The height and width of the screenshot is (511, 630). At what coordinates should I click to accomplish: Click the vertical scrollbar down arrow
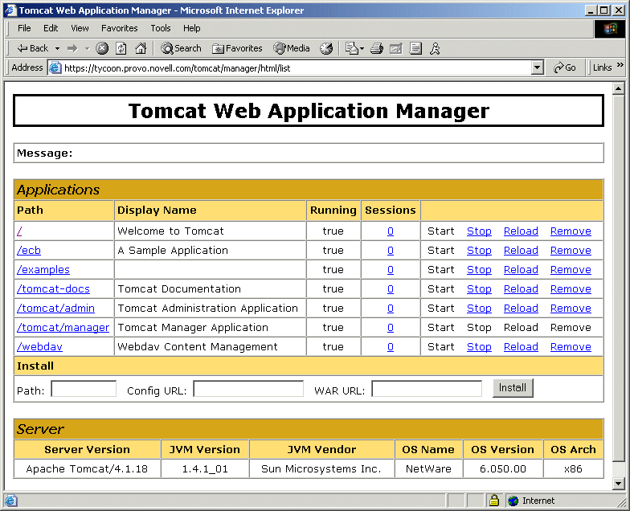[x=619, y=484]
